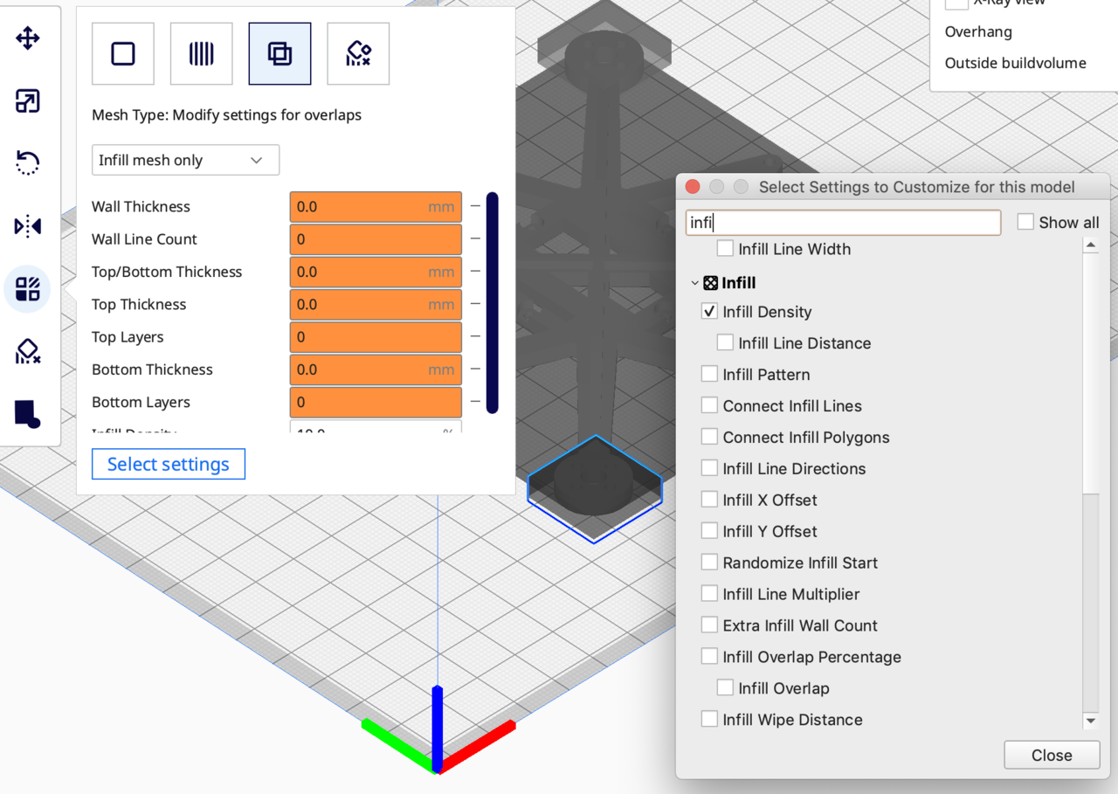
Task: Click the settings filter search field
Action: pyautogui.click(x=843, y=223)
